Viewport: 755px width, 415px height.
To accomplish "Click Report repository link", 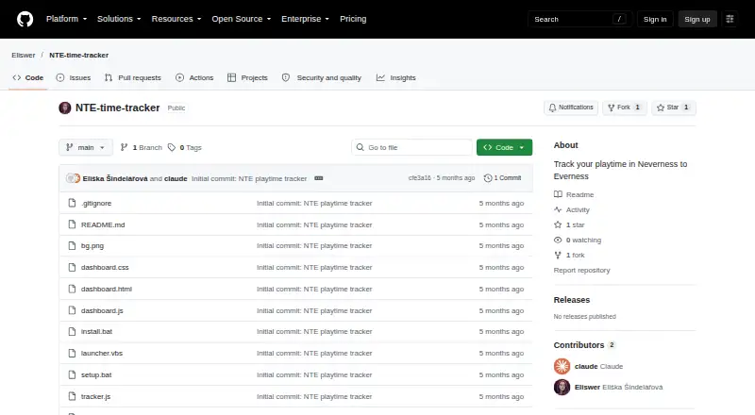I will tap(581, 271).
